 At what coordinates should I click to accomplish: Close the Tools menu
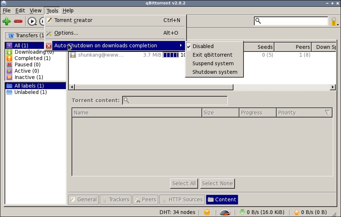click(52, 11)
